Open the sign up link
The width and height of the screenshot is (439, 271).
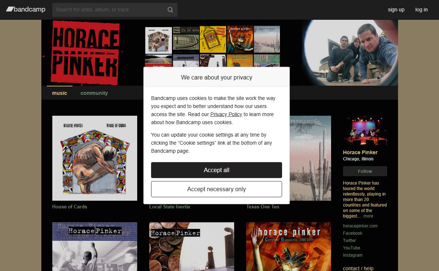(396, 10)
